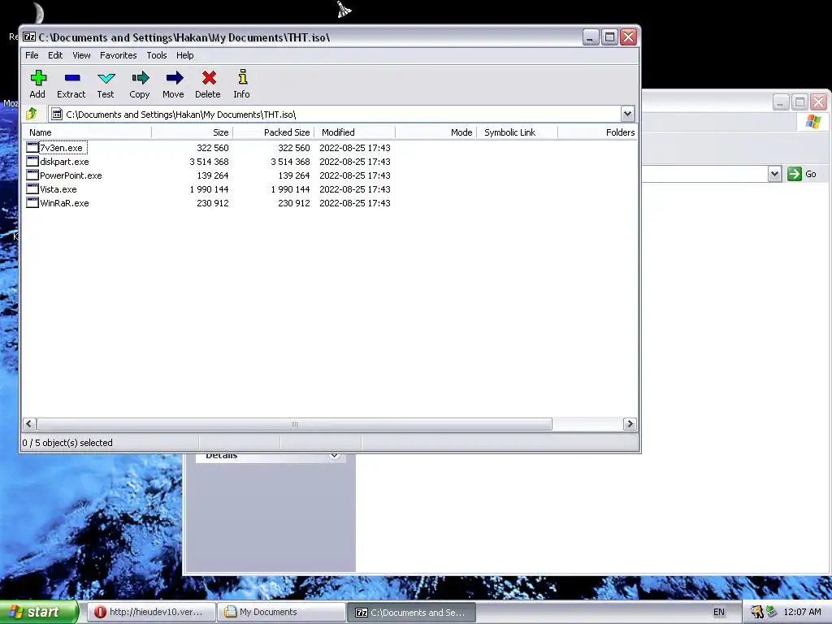This screenshot has height=624, width=832.
Task: Click the red Delete icon
Action: [x=209, y=78]
